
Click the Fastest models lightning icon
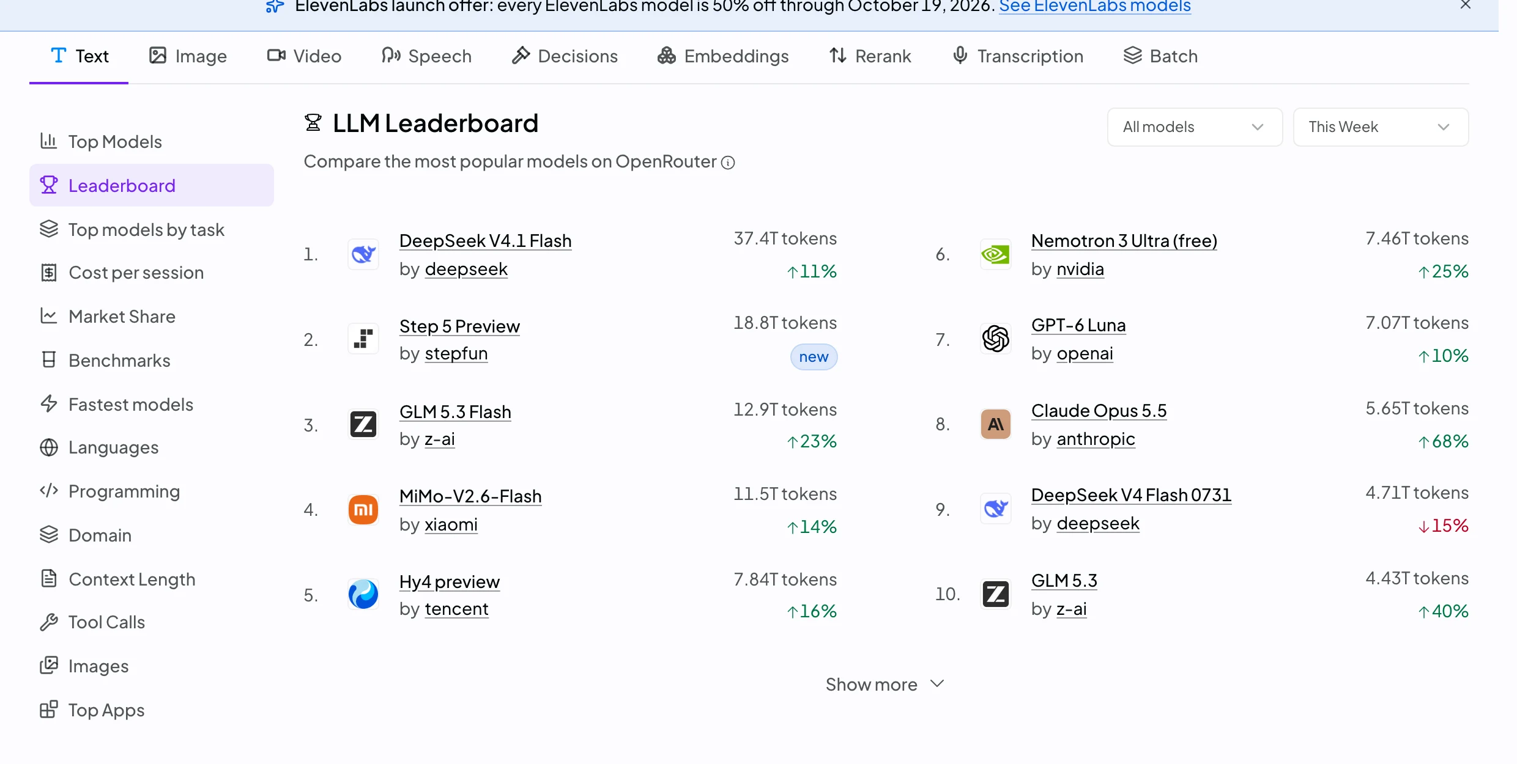(49, 403)
